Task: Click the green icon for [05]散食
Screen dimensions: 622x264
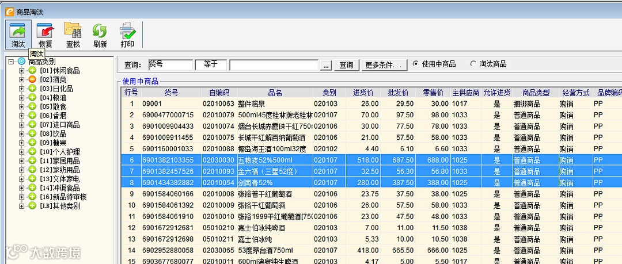Action: click(x=32, y=106)
